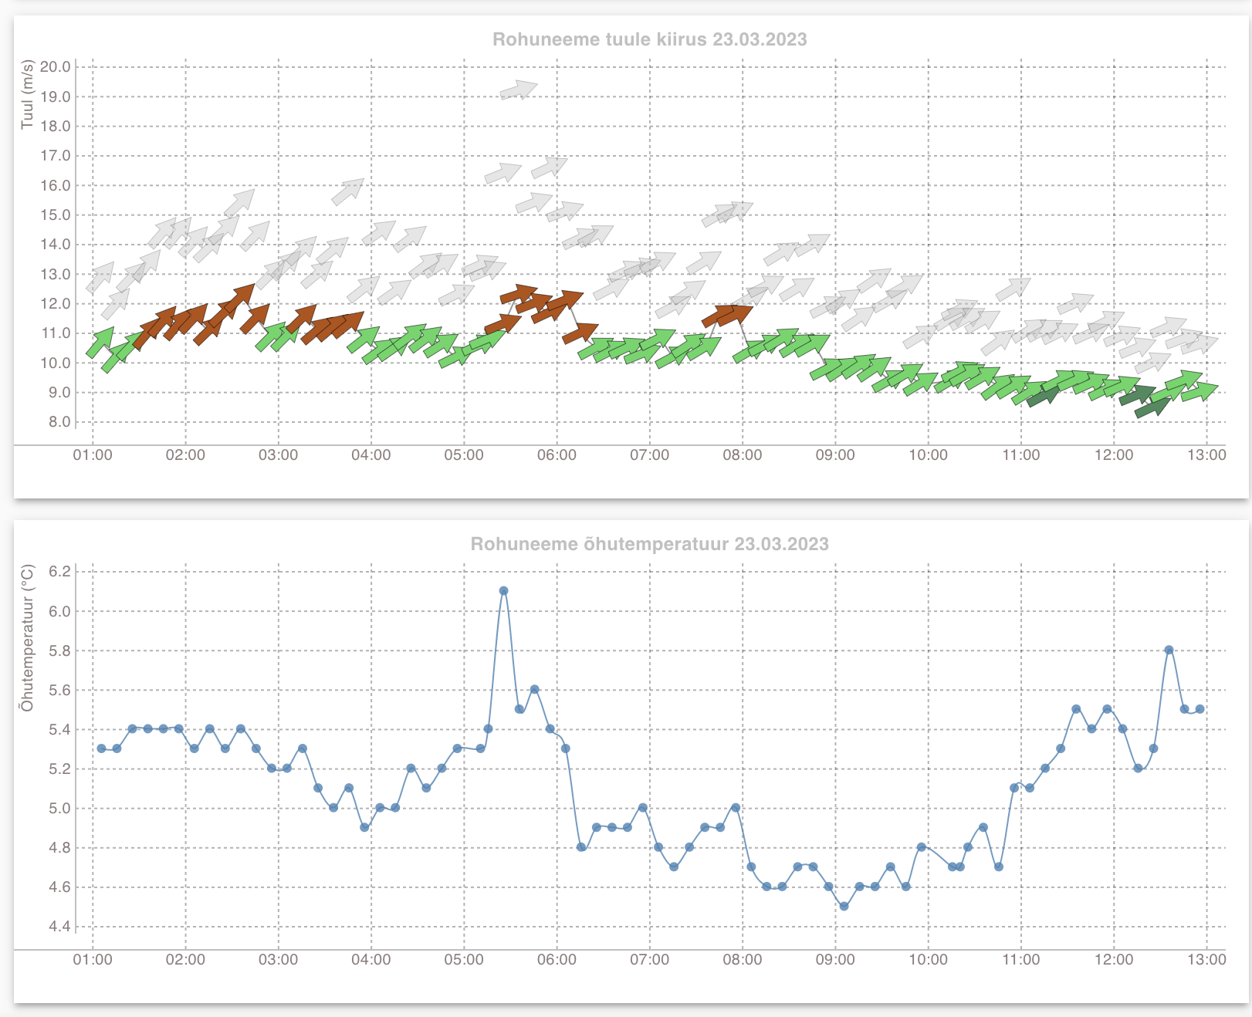Select the first temperature data point after 01:00
Viewport: 1252px width, 1017px height.
(x=101, y=748)
